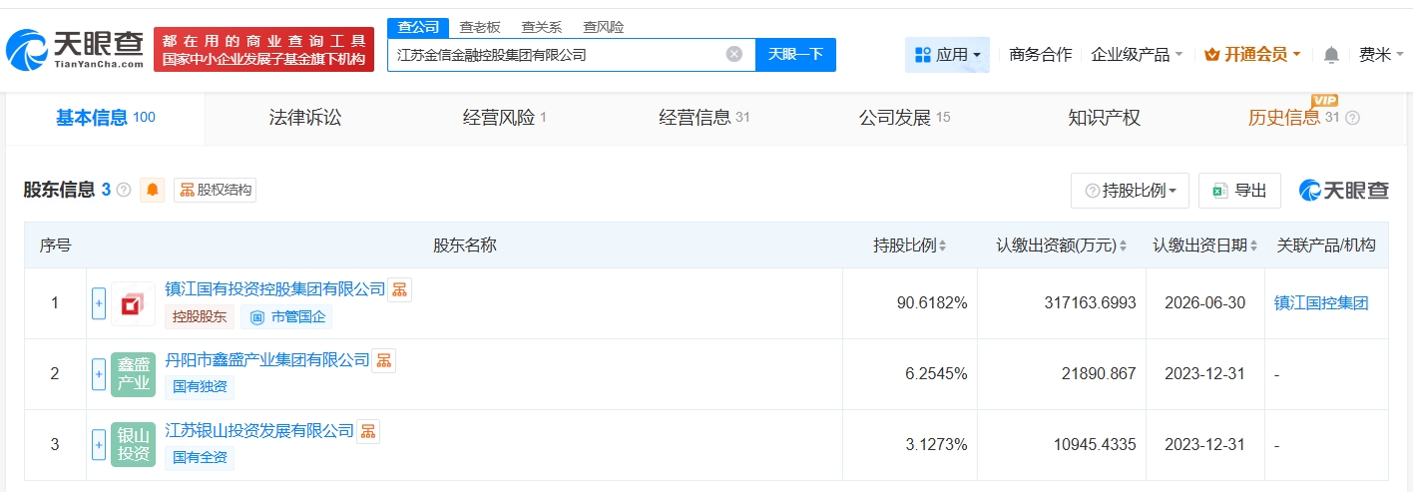The width and height of the screenshot is (1413, 492).
Task: Click the notification bell in header
Action: [x=1331, y=55]
